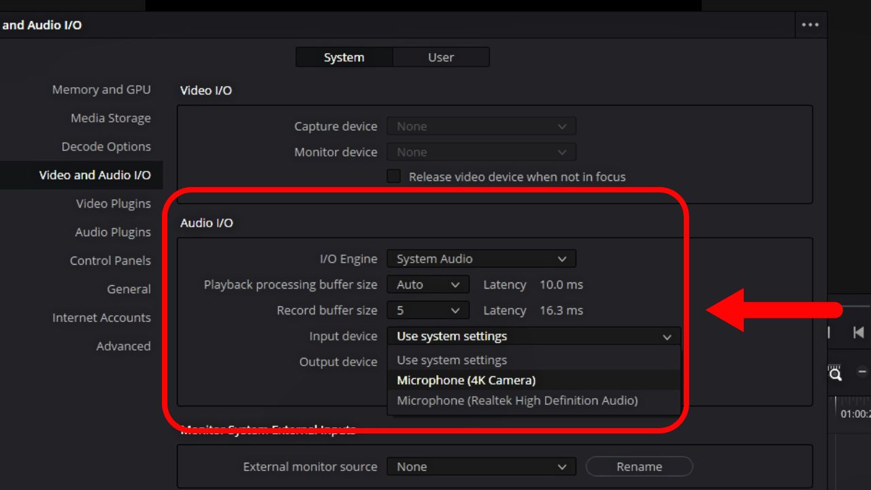This screenshot has height=490, width=871.
Task: Open the preferences options menu (three dots)
Action: [810, 24]
